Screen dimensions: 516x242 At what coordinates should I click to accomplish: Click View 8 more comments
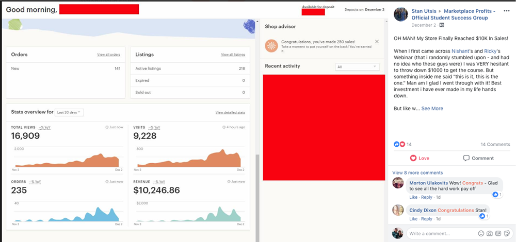click(x=417, y=172)
